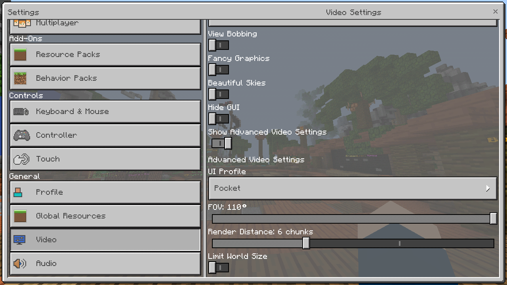Click the Render Distance slider handle
Viewport: 507px width, 285px height.
[x=306, y=243]
